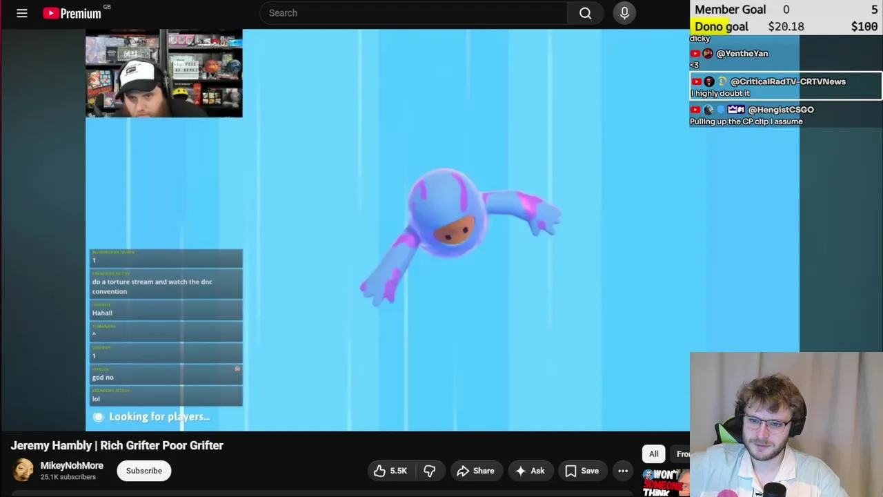
Task: Click @YentheYan chat username
Action: pos(742,53)
